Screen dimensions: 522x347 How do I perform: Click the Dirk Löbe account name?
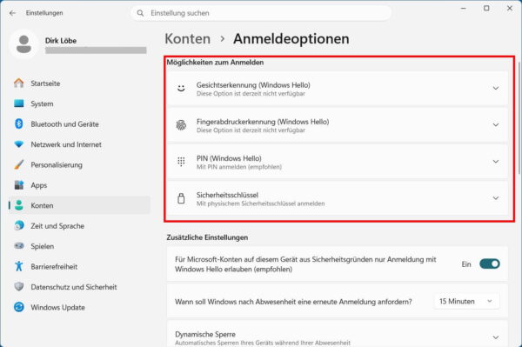click(61, 41)
